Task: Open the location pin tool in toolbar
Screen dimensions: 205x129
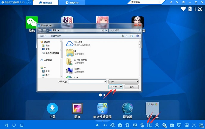Action: tap(157, 125)
